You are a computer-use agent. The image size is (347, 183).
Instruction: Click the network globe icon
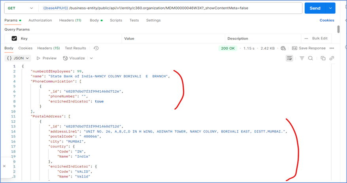tap(283, 48)
